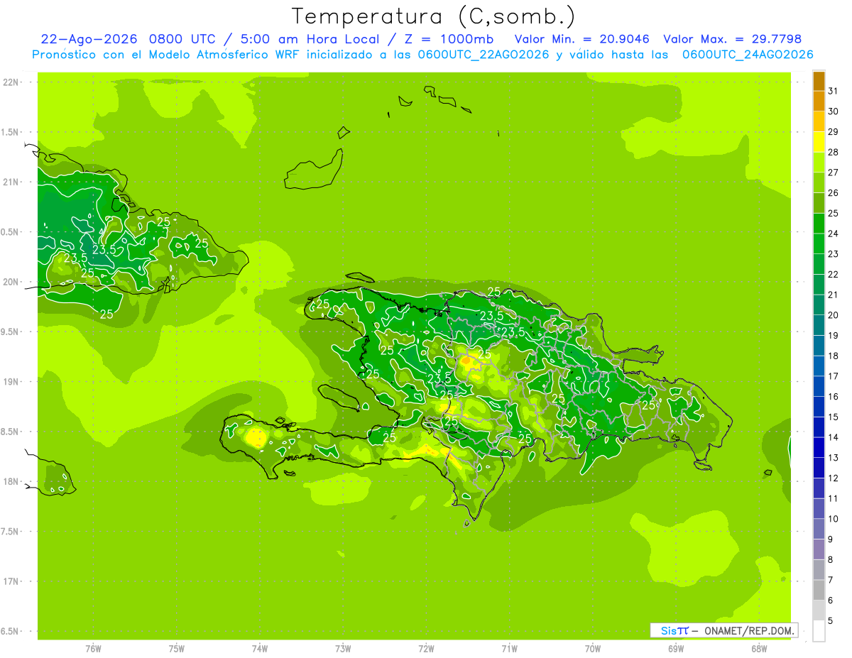Click the "19N" latitude axis label
Viewport: 852px width, 658px height.
pyautogui.click(x=12, y=382)
